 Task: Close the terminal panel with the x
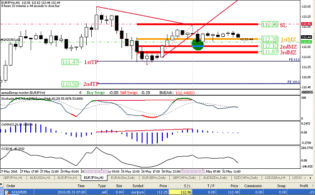[x=2, y=184]
